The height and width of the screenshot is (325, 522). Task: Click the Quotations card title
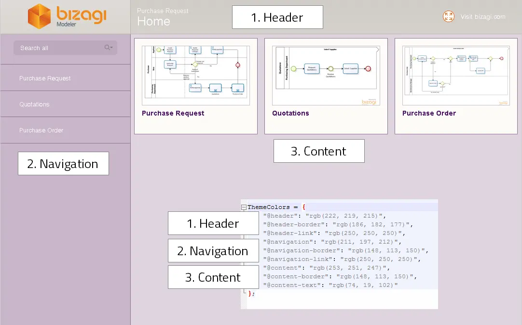(290, 113)
